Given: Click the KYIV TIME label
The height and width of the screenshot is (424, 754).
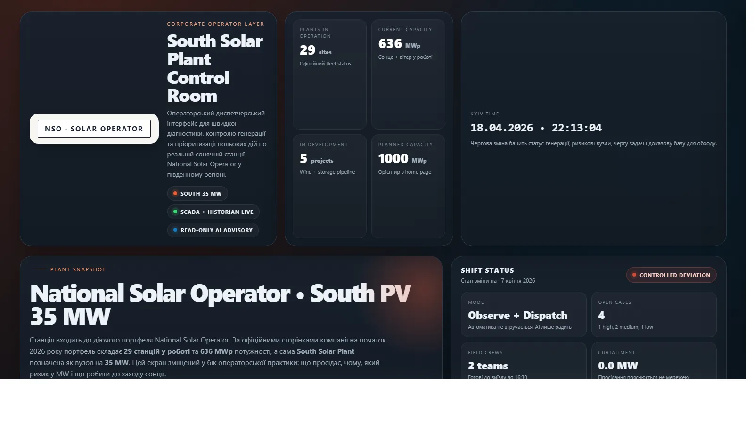Looking at the screenshot, I should coord(485,114).
